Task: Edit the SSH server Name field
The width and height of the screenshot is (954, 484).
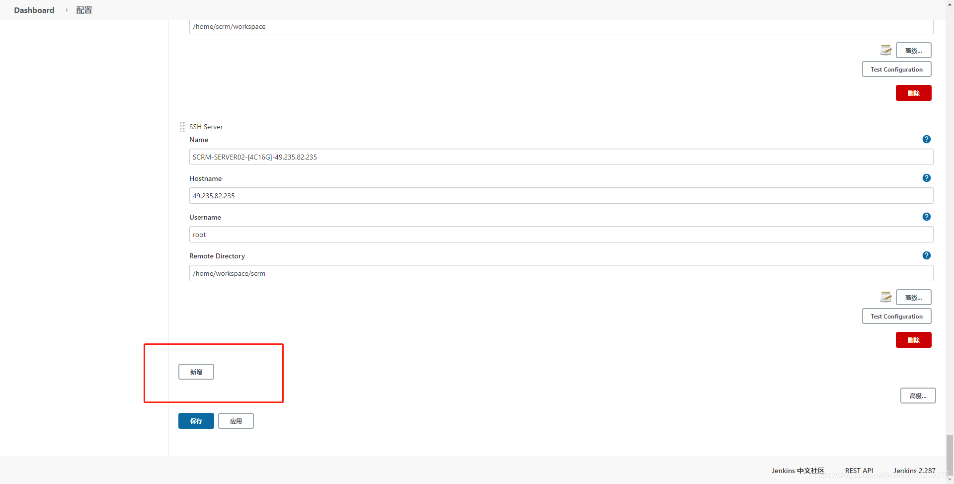Action: [x=561, y=157]
